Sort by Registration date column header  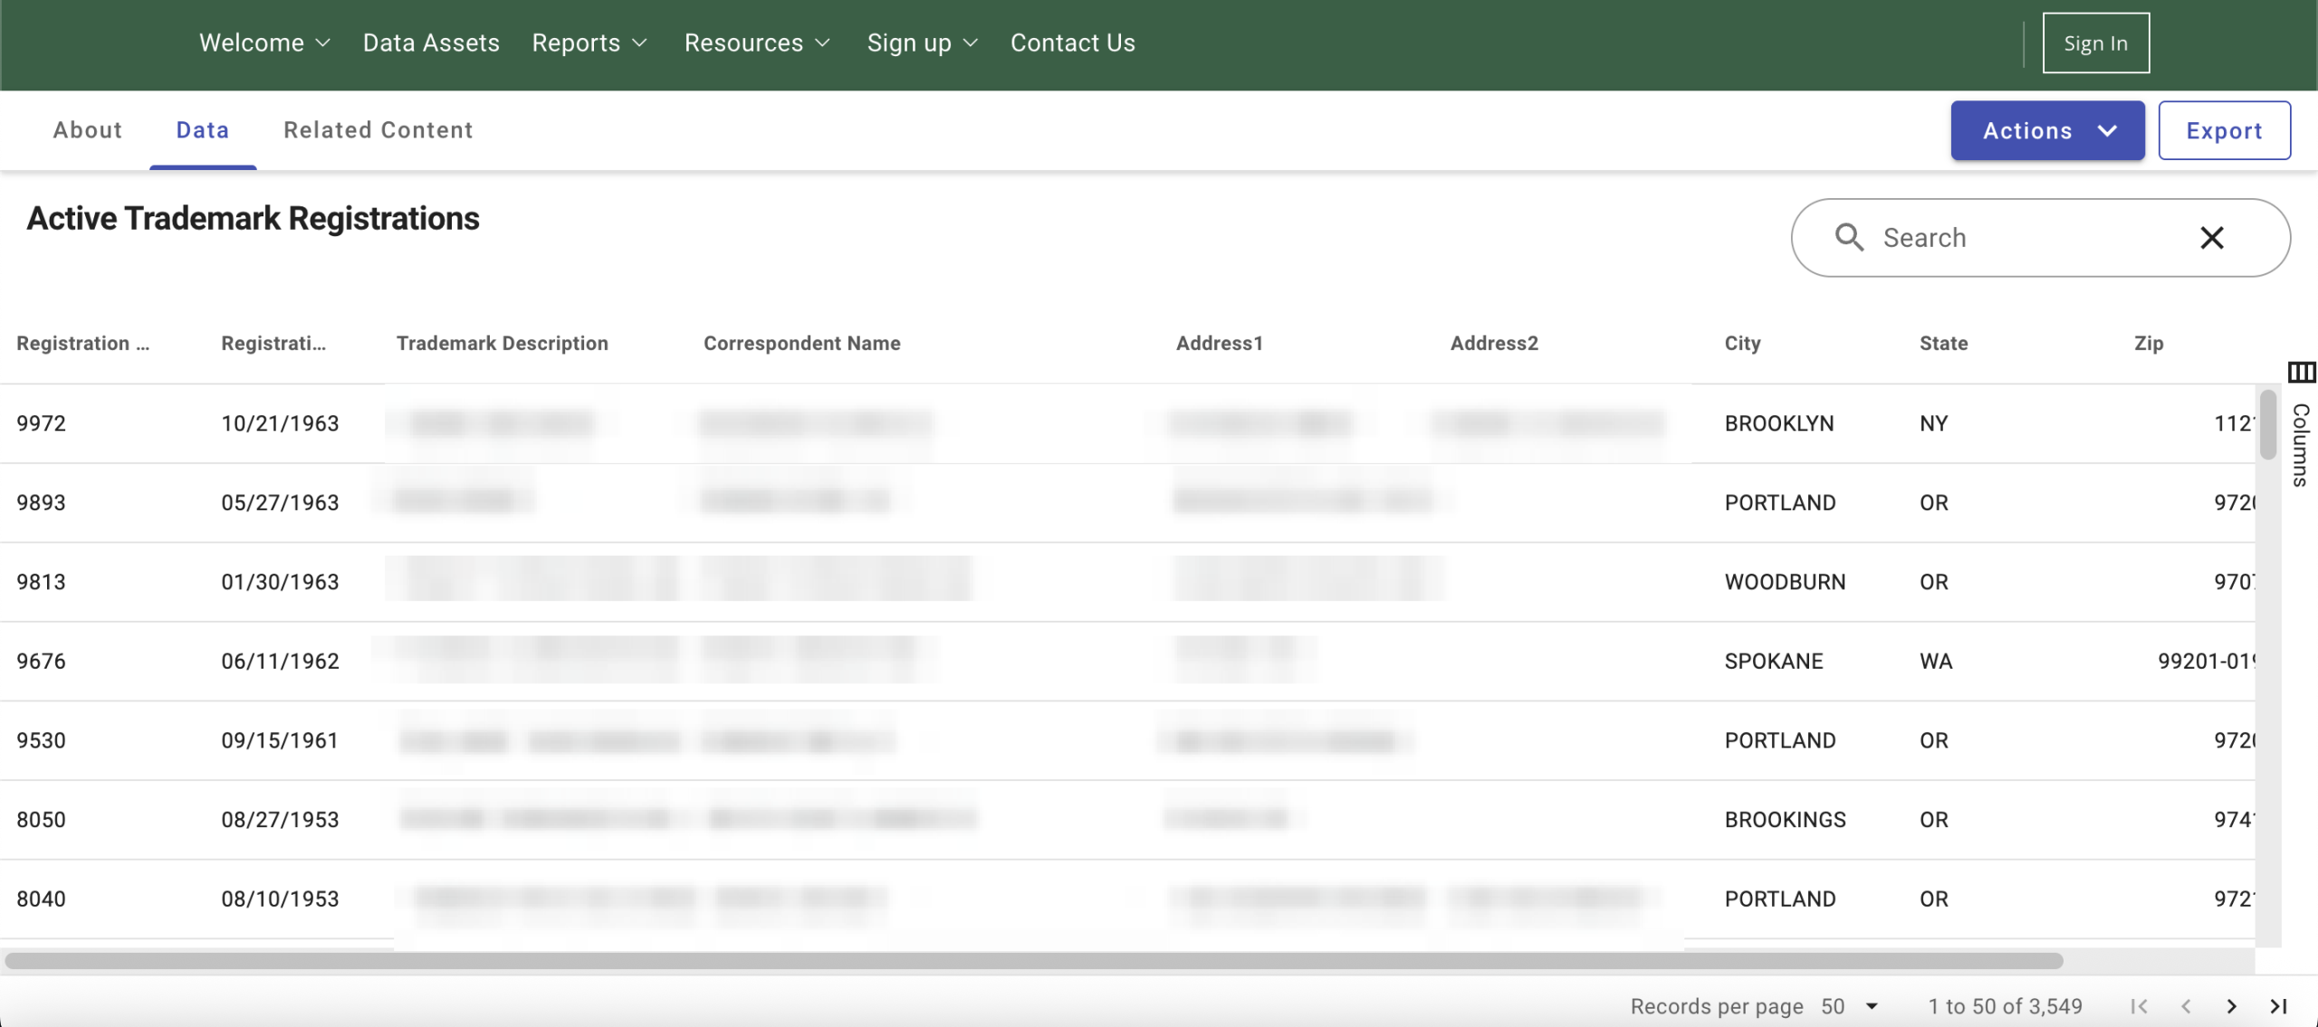(273, 343)
